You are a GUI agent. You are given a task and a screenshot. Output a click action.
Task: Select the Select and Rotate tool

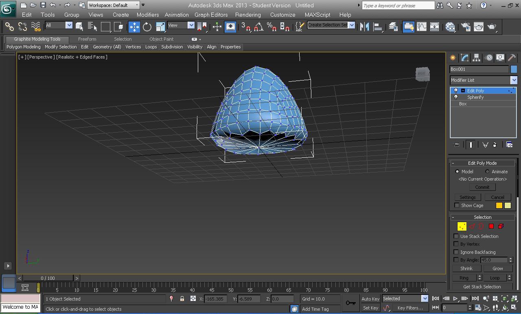[147, 27]
